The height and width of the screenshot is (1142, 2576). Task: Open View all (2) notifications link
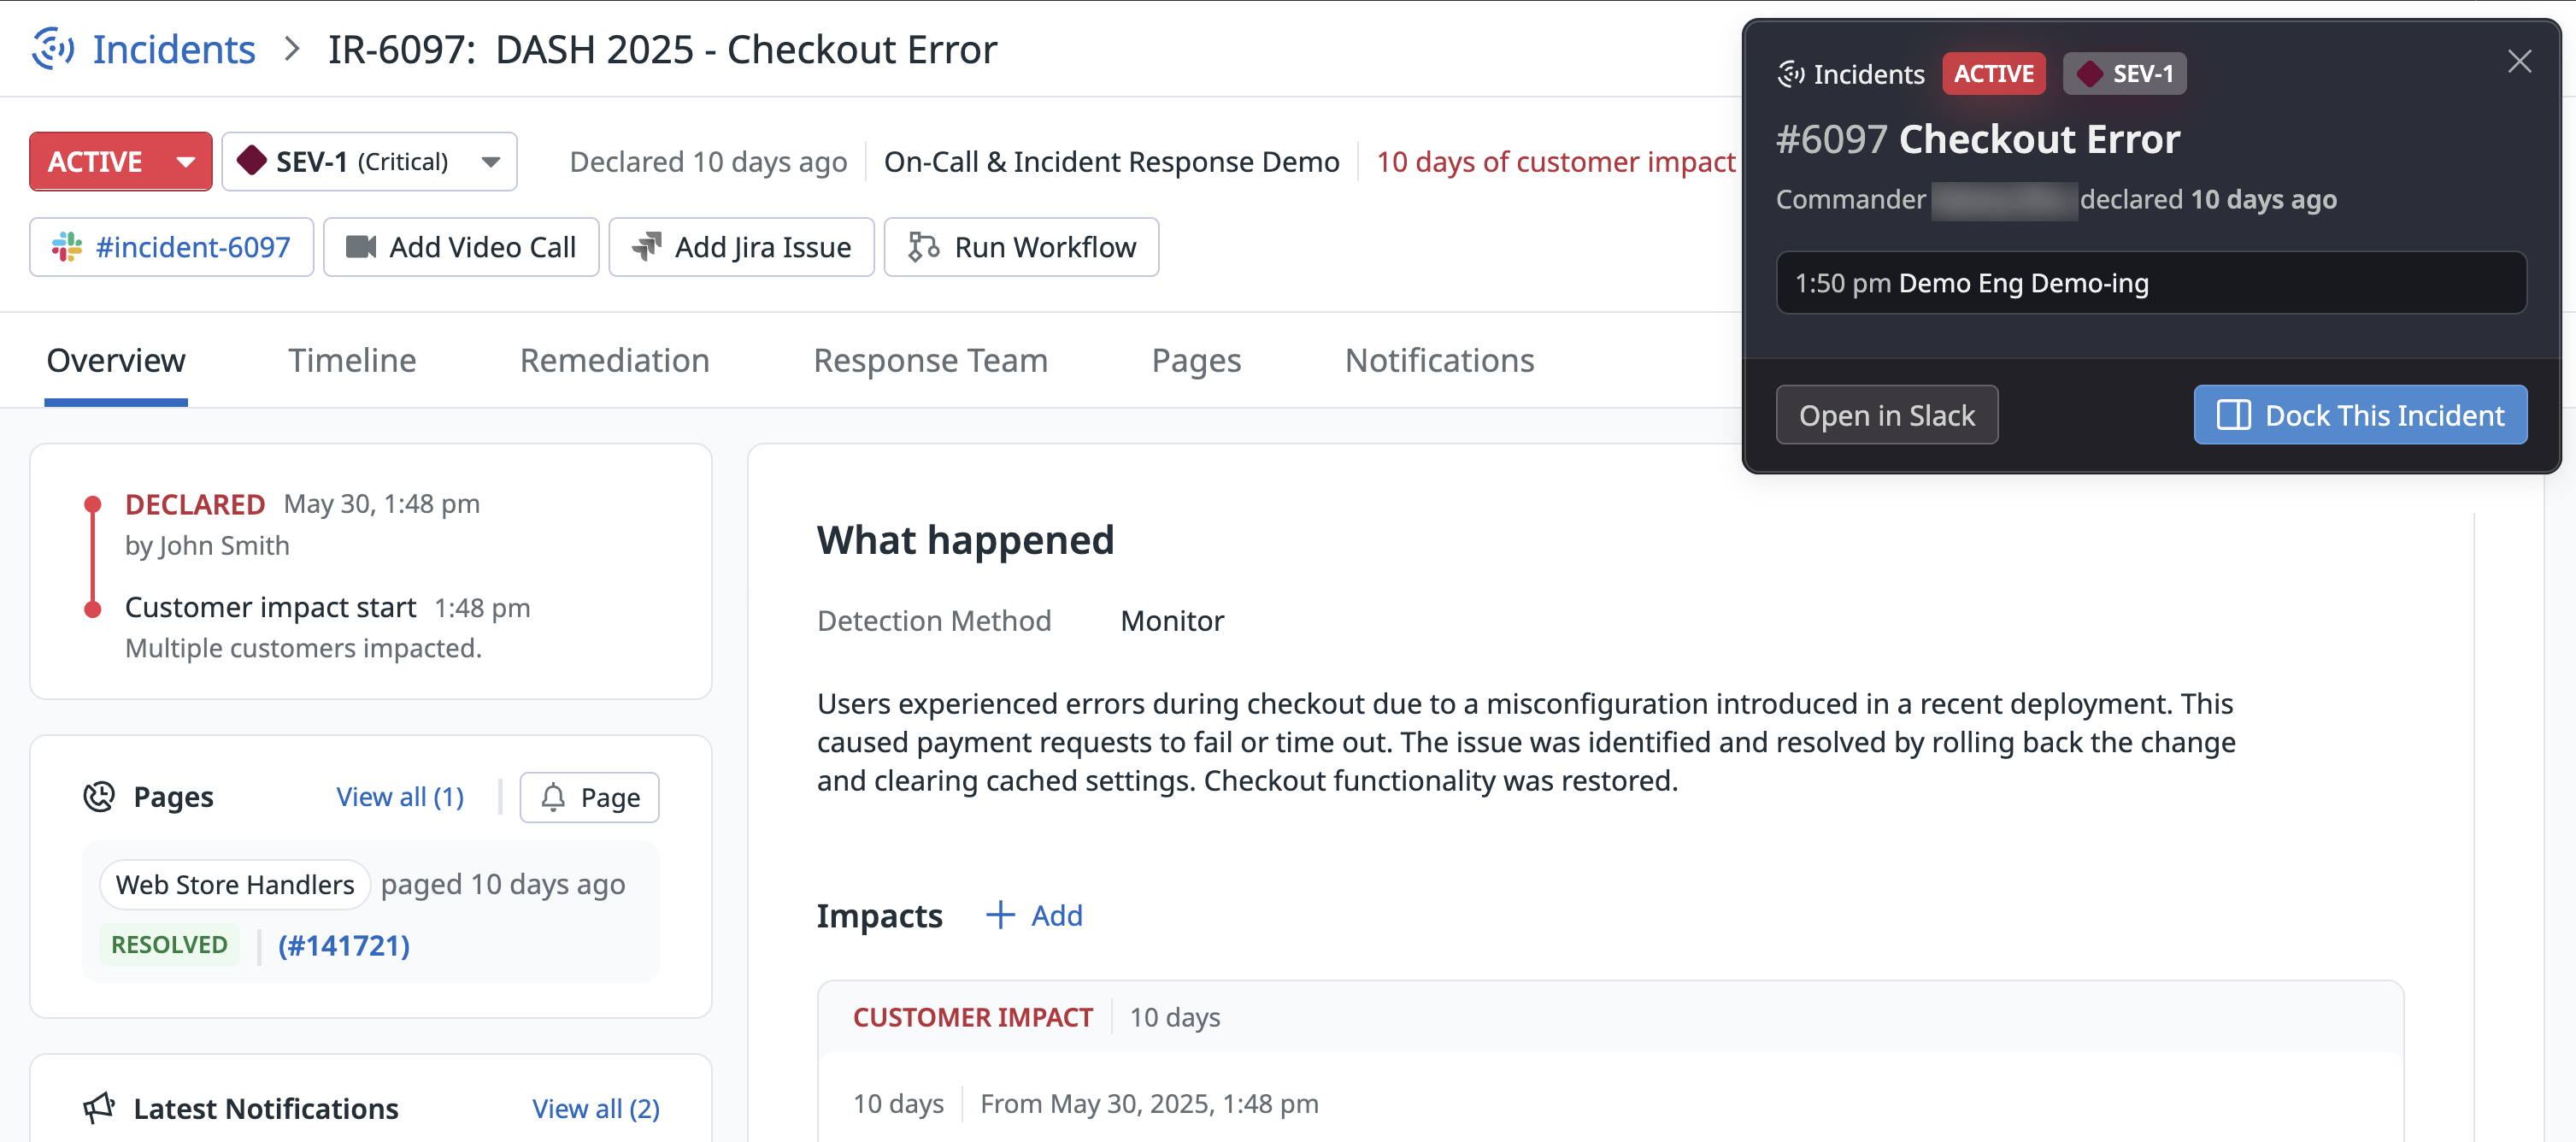pyautogui.click(x=596, y=1108)
